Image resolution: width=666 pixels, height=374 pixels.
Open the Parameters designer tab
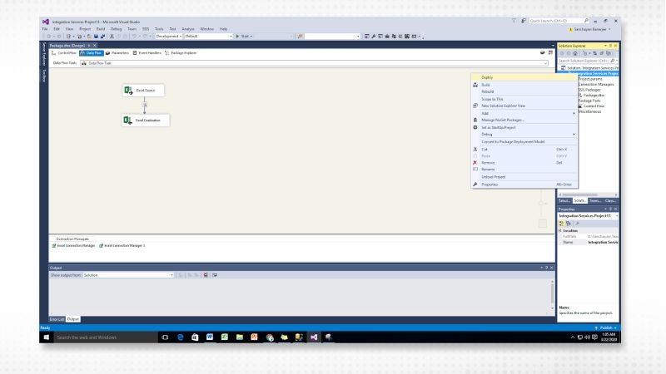pyautogui.click(x=117, y=53)
